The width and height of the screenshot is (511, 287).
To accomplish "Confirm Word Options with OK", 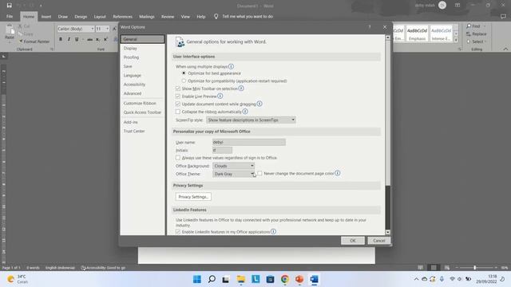I will [x=353, y=241].
